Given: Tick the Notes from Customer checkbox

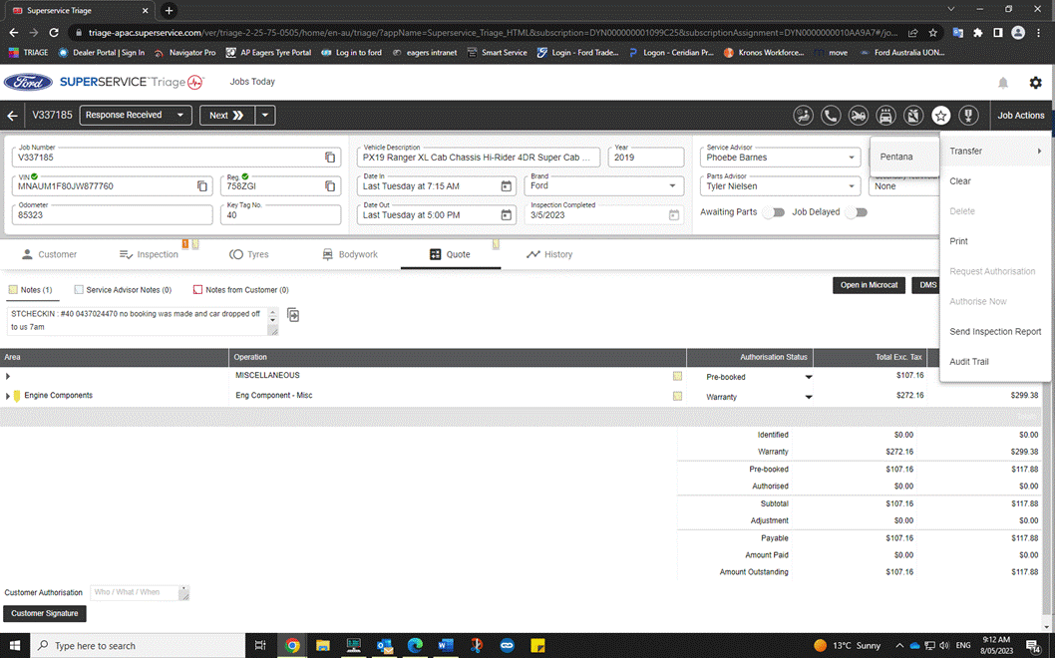Looking at the screenshot, I should 197,290.
